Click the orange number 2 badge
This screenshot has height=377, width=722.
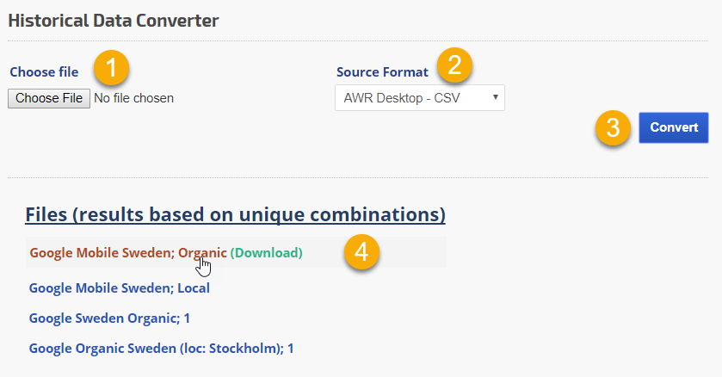tap(454, 64)
